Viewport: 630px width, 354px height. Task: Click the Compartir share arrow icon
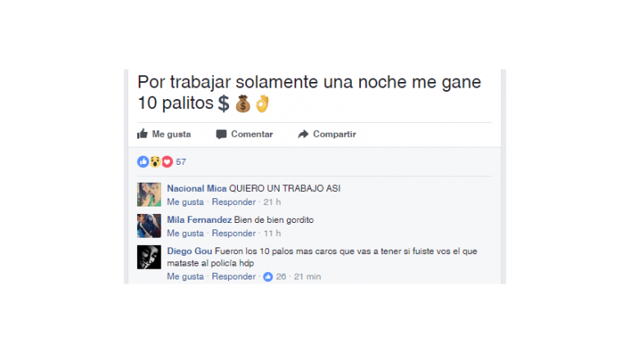(x=304, y=134)
